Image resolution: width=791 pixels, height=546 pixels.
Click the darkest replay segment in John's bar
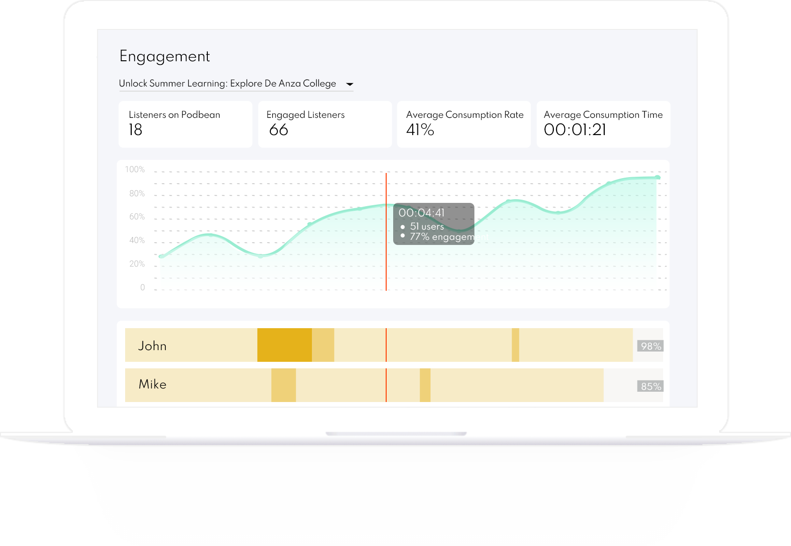click(284, 345)
